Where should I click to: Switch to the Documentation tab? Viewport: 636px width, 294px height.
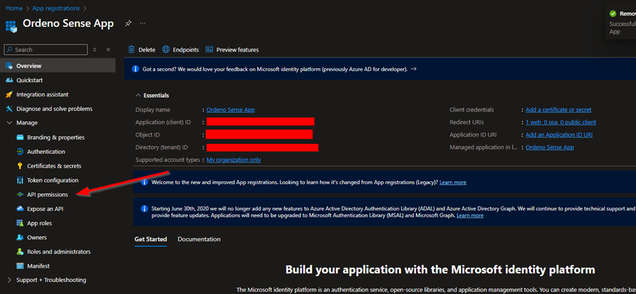(x=199, y=239)
